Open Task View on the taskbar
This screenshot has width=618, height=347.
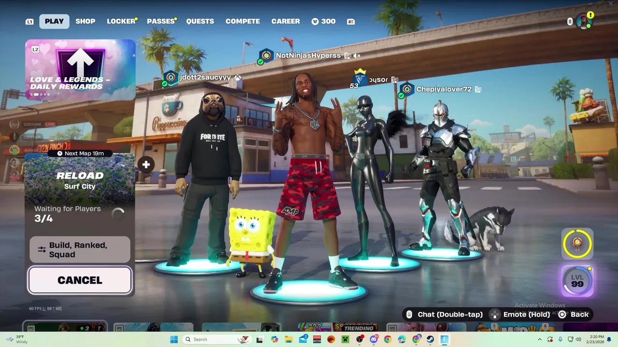[259, 339]
